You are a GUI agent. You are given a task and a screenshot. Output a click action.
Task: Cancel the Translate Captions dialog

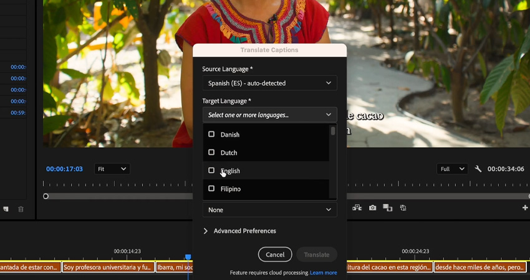click(x=275, y=254)
